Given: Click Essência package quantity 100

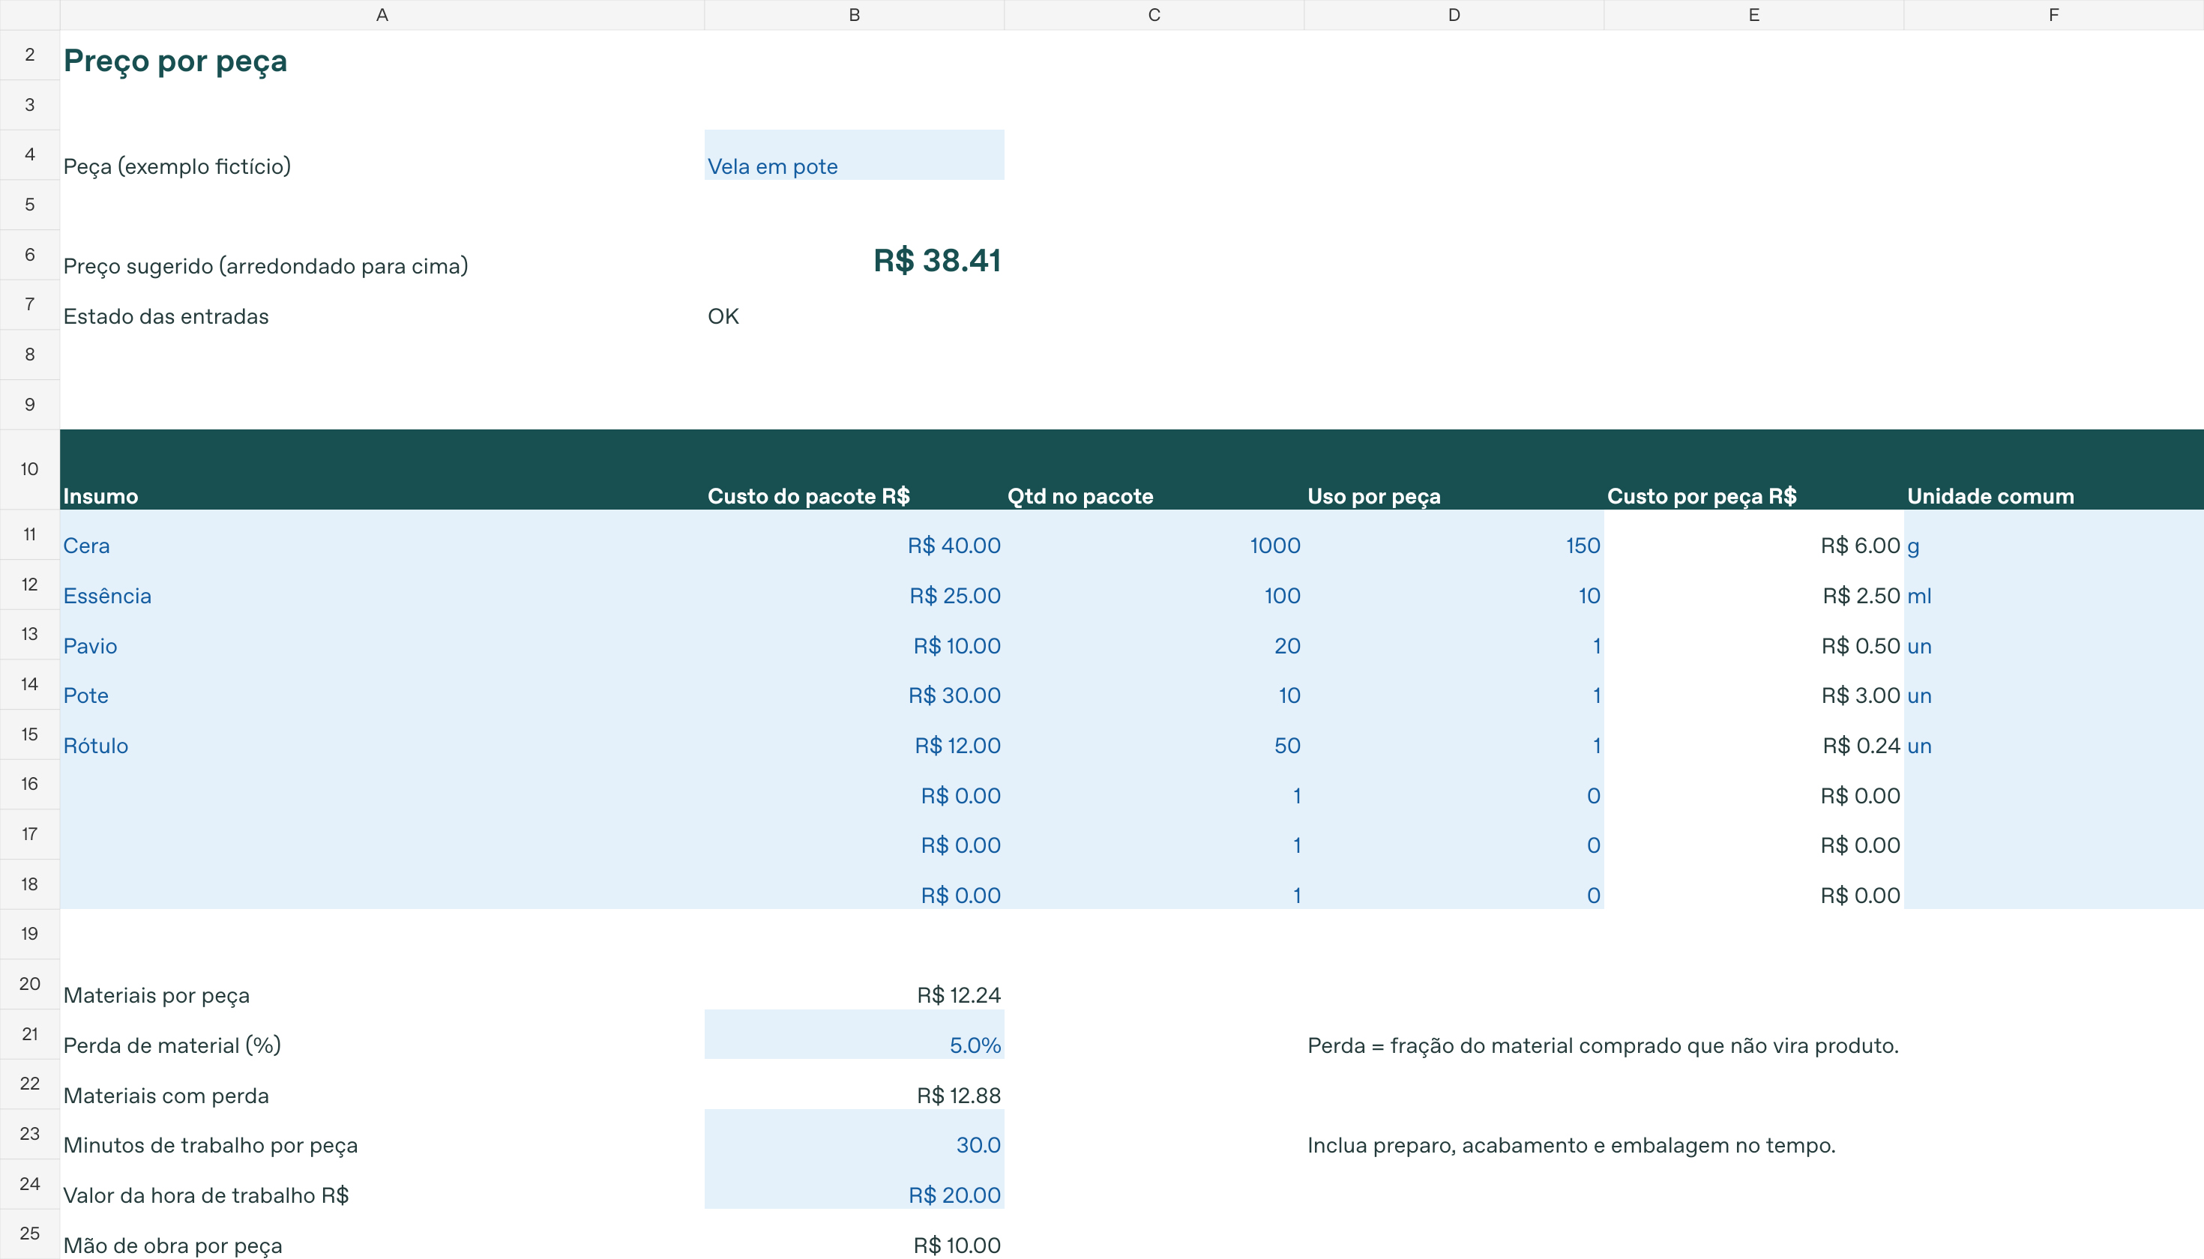Looking at the screenshot, I should click(1154, 585).
